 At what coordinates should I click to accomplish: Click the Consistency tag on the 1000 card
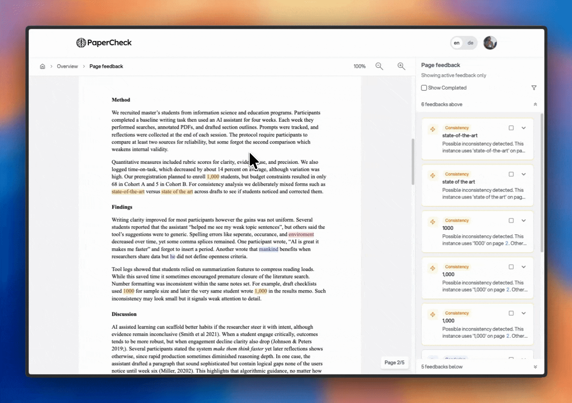pyautogui.click(x=457, y=221)
